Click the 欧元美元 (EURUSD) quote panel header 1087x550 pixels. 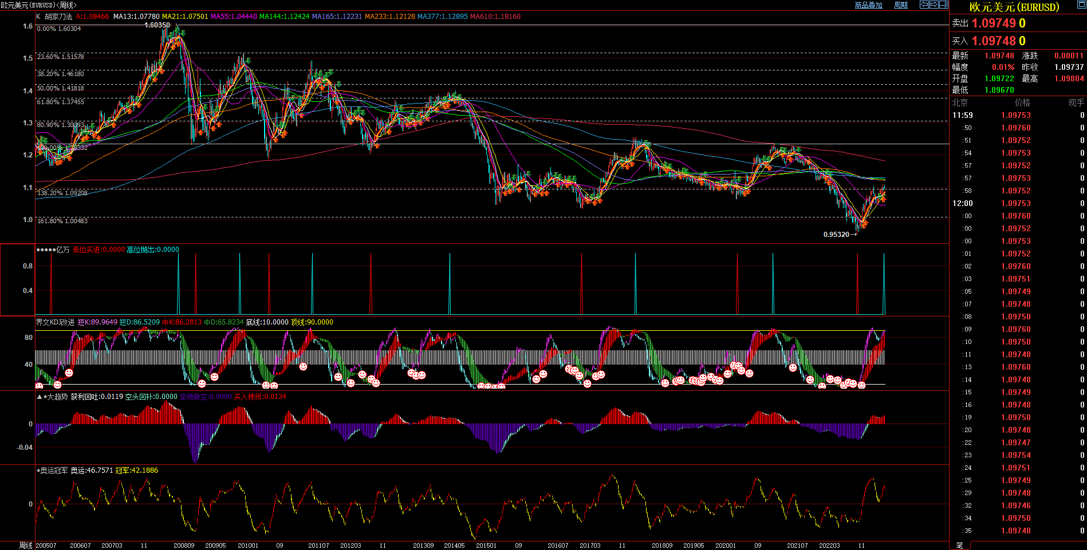[x=1014, y=7]
